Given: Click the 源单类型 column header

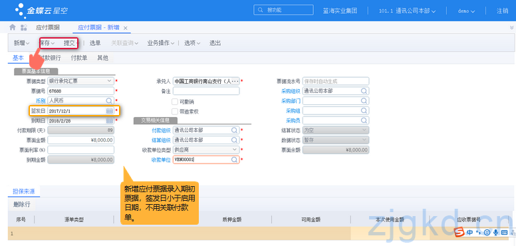Looking at the screenshot, I should coord(74,219).
